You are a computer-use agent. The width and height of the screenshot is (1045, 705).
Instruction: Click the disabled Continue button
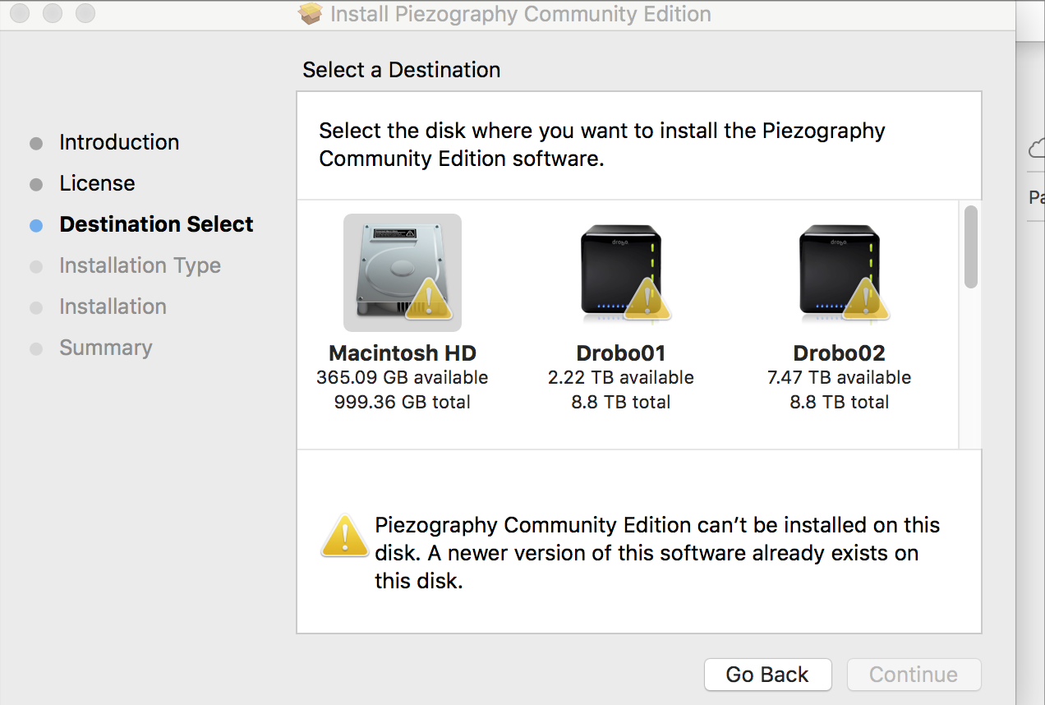coord(914,675)
